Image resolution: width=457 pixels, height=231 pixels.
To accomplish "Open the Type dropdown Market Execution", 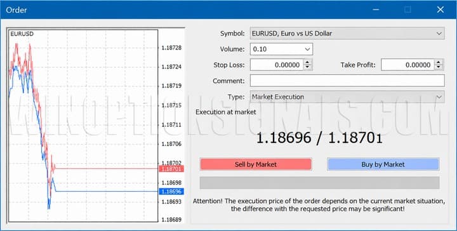I will 347,97.
